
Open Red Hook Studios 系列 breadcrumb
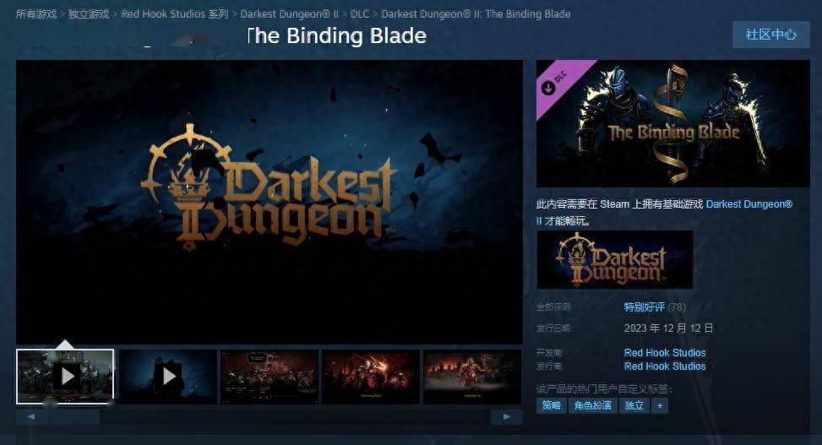[x=175, y=14]
